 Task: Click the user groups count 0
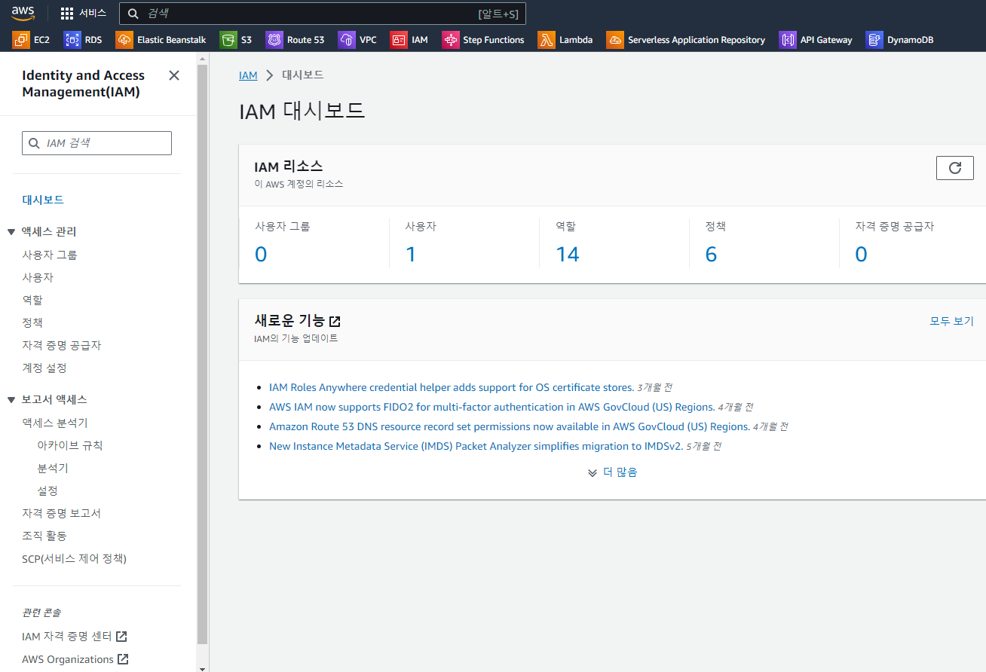point(261,255)
